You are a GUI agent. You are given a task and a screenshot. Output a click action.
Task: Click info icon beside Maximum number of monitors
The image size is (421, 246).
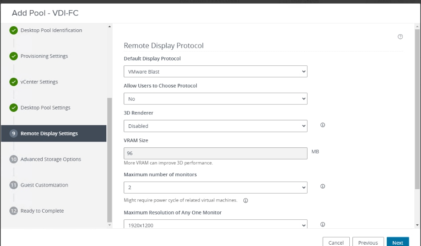(323, 186)
